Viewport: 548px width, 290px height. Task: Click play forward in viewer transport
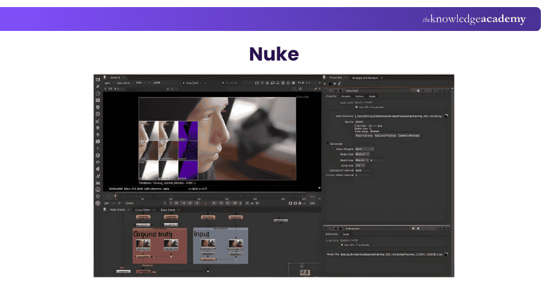[x=214, y=203]
